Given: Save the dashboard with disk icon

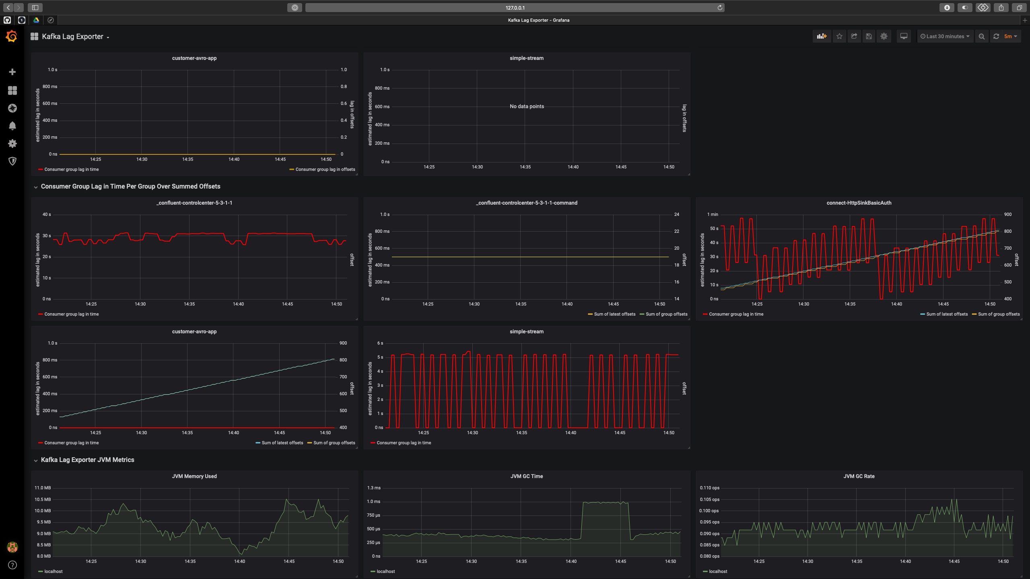Looking at the screenshot, I should (x=869, y=36).
